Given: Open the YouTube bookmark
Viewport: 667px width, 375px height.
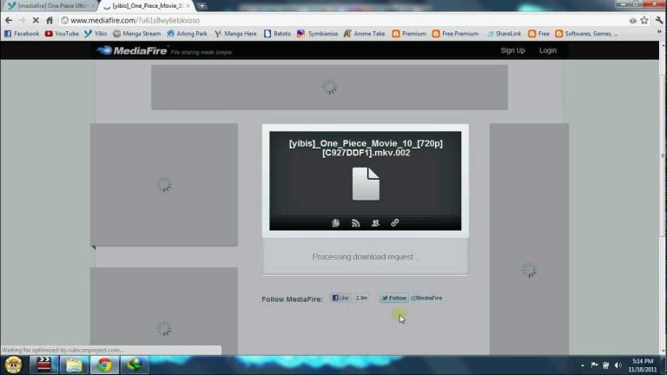Looking at the screenshot, I should coord(62,33).
